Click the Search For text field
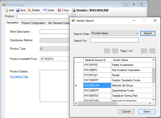Screen dimensions: 161x118 click(114, 40)
